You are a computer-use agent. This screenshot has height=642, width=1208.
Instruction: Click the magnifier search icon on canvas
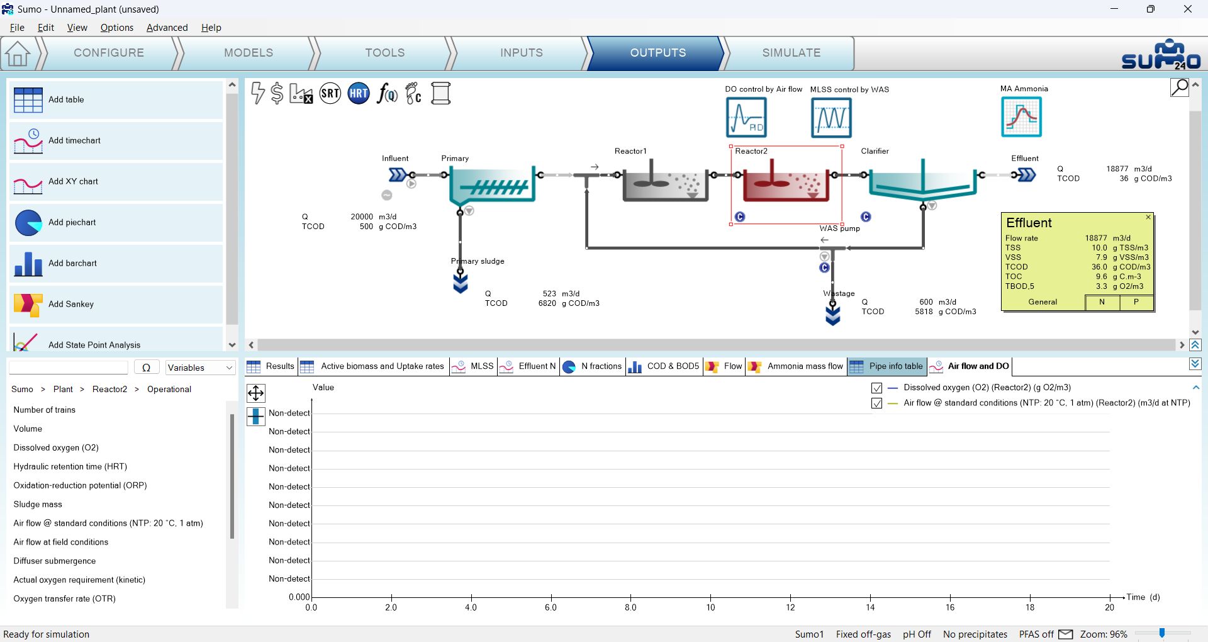pyautogui.click(x=1179, y=87)
